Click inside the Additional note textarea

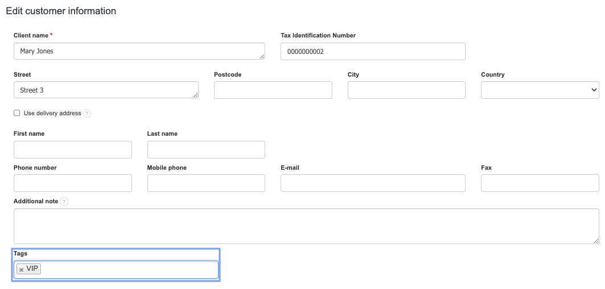pyautogui.click(x=306, y=226)
